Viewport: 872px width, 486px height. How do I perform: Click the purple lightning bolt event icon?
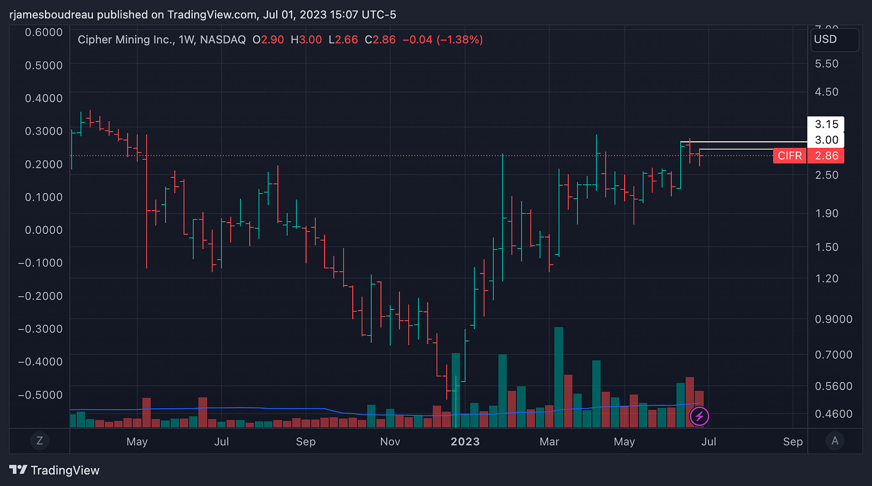[700, 416]
